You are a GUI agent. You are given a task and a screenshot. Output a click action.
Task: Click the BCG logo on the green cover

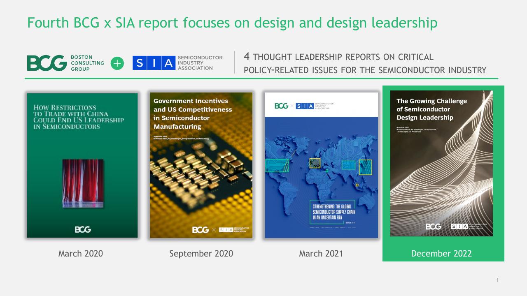click(83, 229)
